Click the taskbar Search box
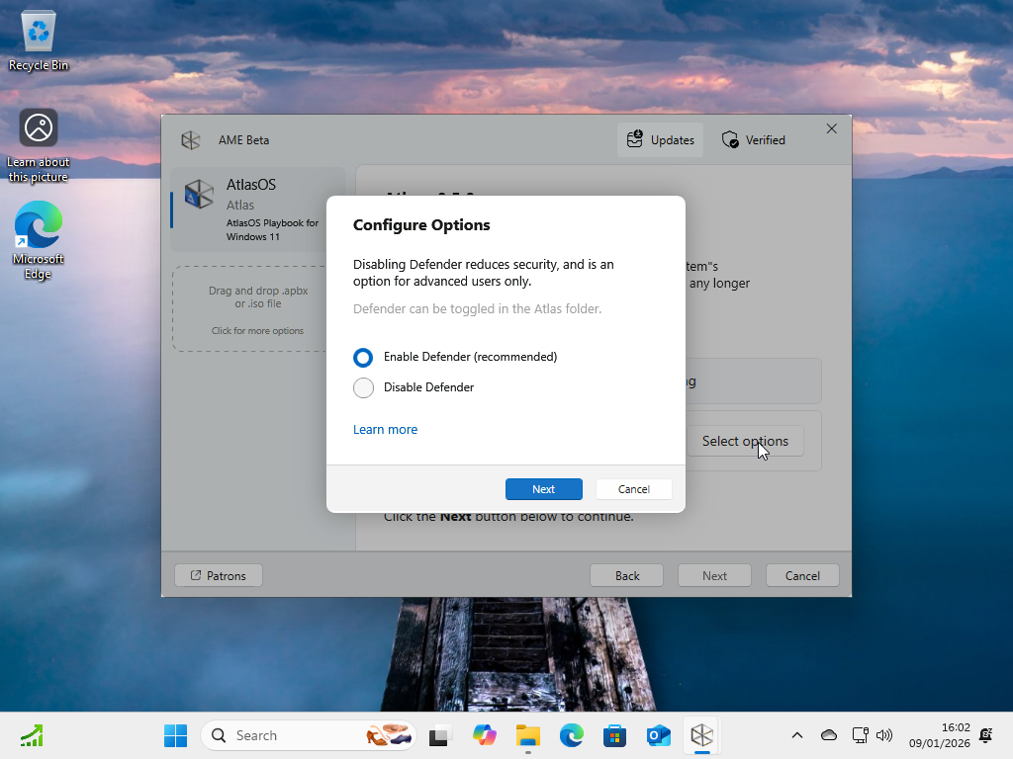 pyautogui.click(x=309, y=735)
